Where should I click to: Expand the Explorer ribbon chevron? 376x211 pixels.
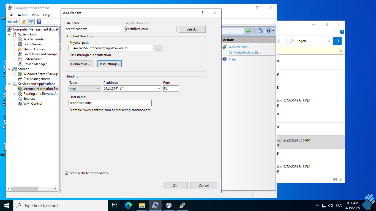click(336, 32)
